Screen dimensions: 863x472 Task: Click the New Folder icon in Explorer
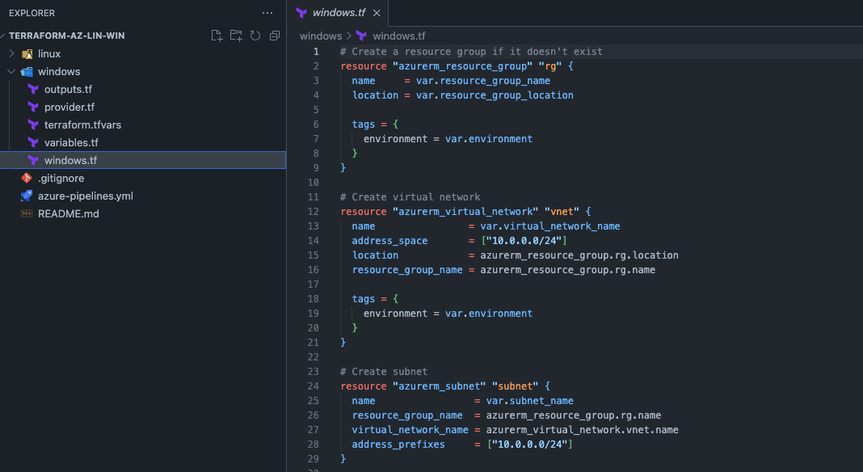point(235,36)
